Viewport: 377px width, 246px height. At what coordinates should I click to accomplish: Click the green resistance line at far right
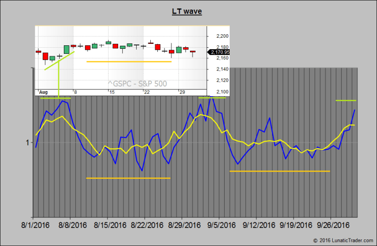(346, 101)
